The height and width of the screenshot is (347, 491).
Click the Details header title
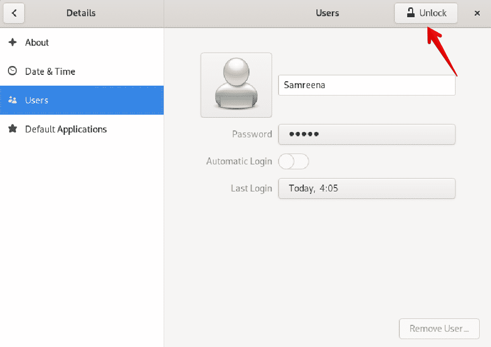81,13
